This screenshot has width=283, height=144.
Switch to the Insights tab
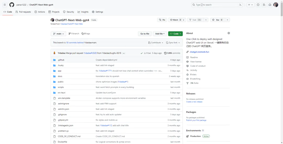tap(83, 12)
